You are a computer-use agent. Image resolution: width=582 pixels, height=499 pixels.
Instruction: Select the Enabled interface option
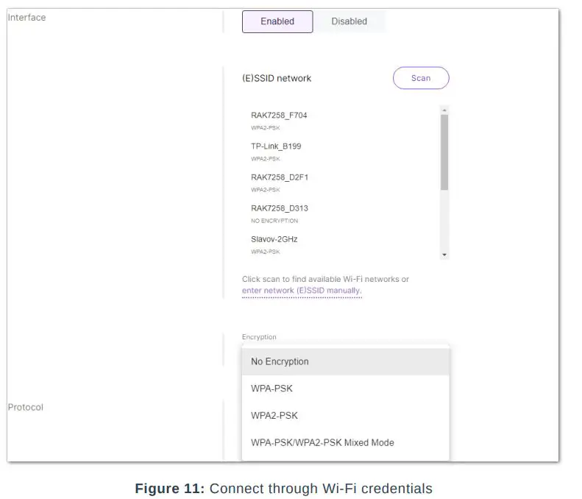click(277, 21)
